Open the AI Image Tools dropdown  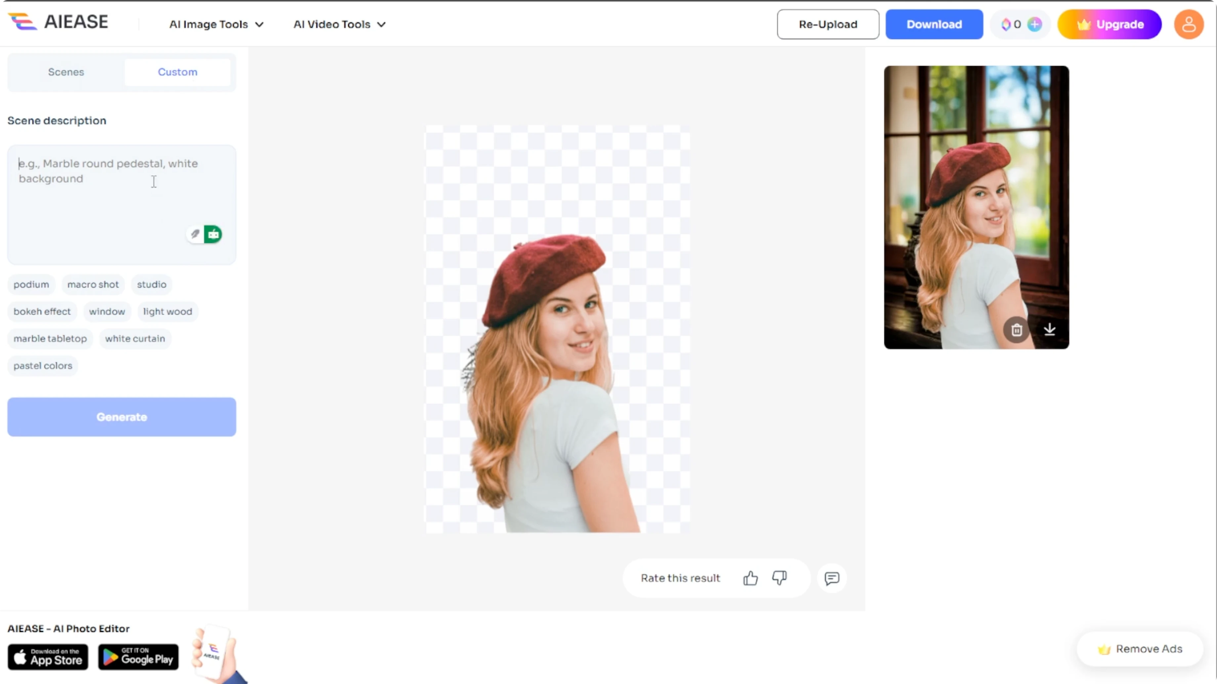point(216,24)
